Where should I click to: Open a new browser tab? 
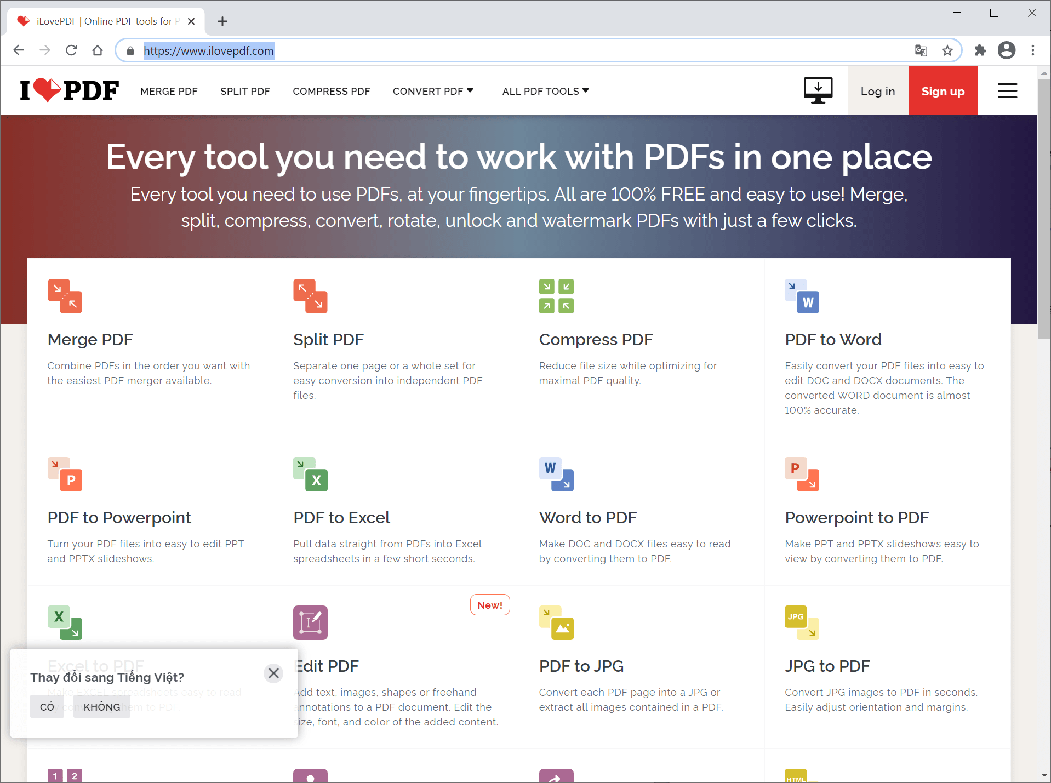(222, 21)
